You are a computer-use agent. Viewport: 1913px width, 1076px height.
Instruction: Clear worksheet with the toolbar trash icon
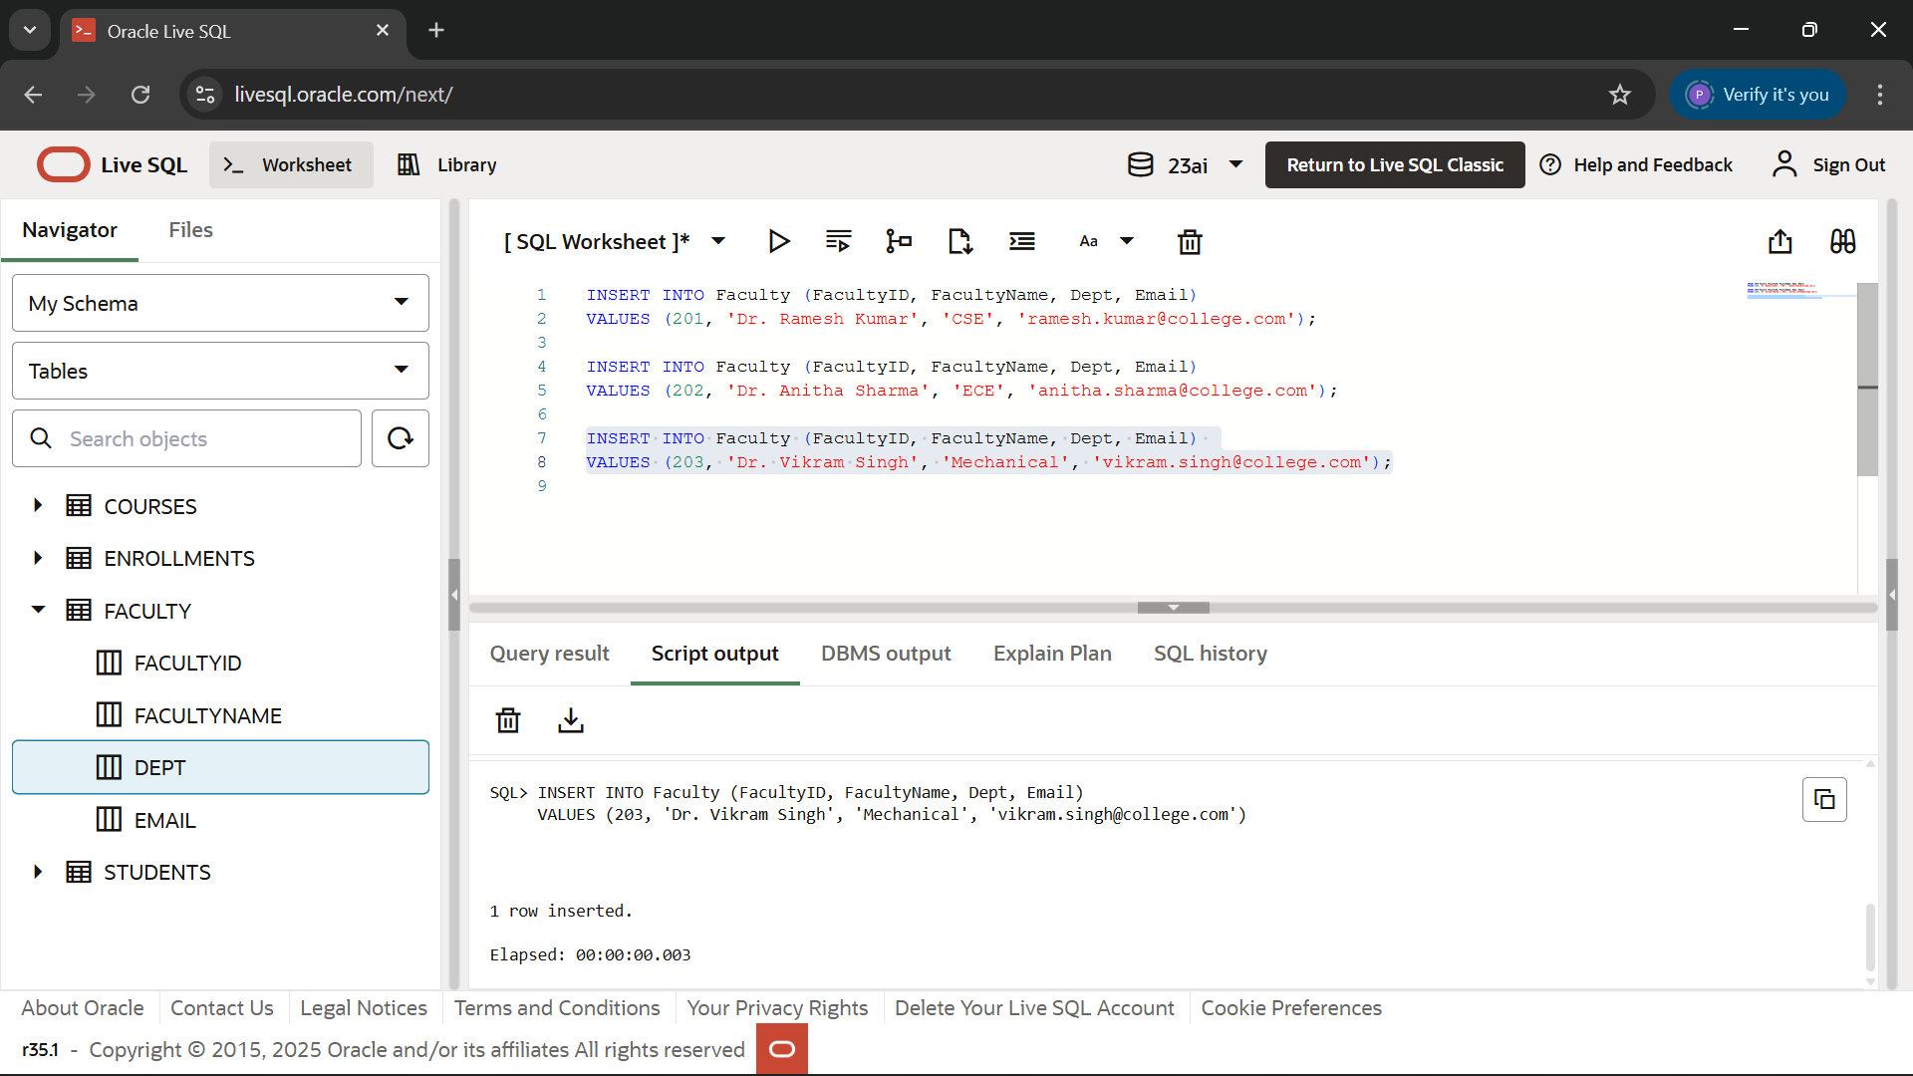1190,242
